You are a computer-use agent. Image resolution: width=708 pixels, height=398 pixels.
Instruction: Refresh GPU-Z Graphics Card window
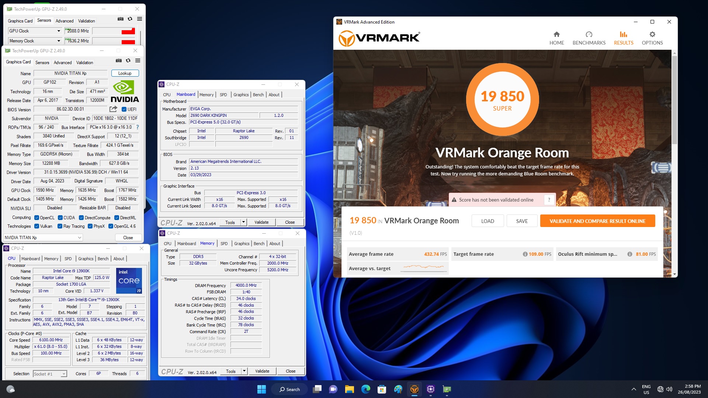[x=128, y=60]
